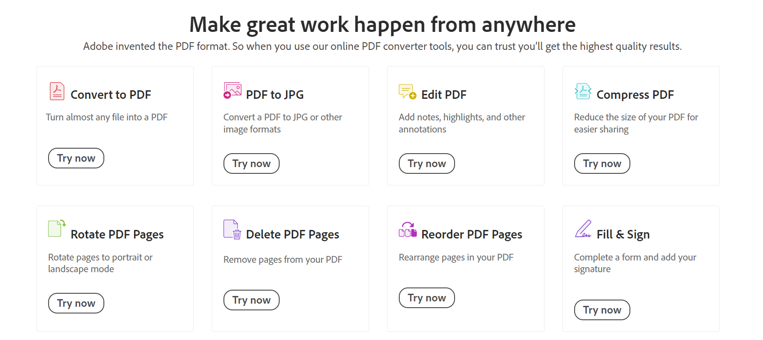Image resolution: width=763 pixels, height=340 pixels.
Task: Try now under Reorder PDF Pages
Action: pyautogui.click(x=427, y=298)
